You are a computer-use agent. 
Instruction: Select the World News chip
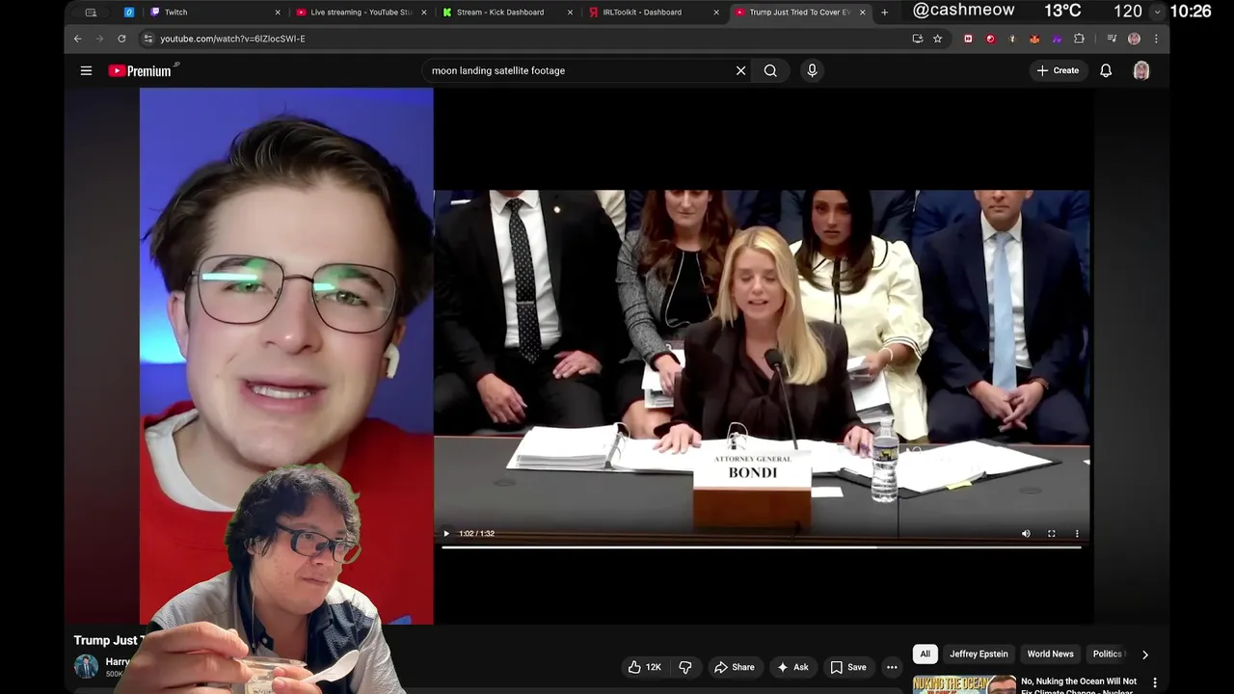1050,654
